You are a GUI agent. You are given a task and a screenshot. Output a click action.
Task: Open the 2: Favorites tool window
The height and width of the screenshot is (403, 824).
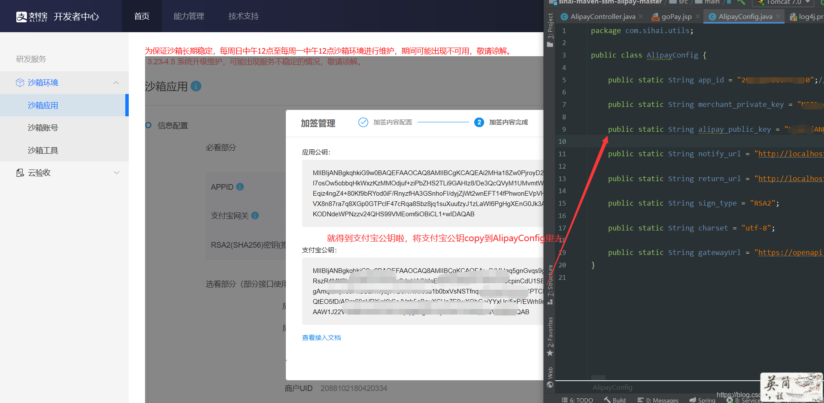[x=550, y=336]
